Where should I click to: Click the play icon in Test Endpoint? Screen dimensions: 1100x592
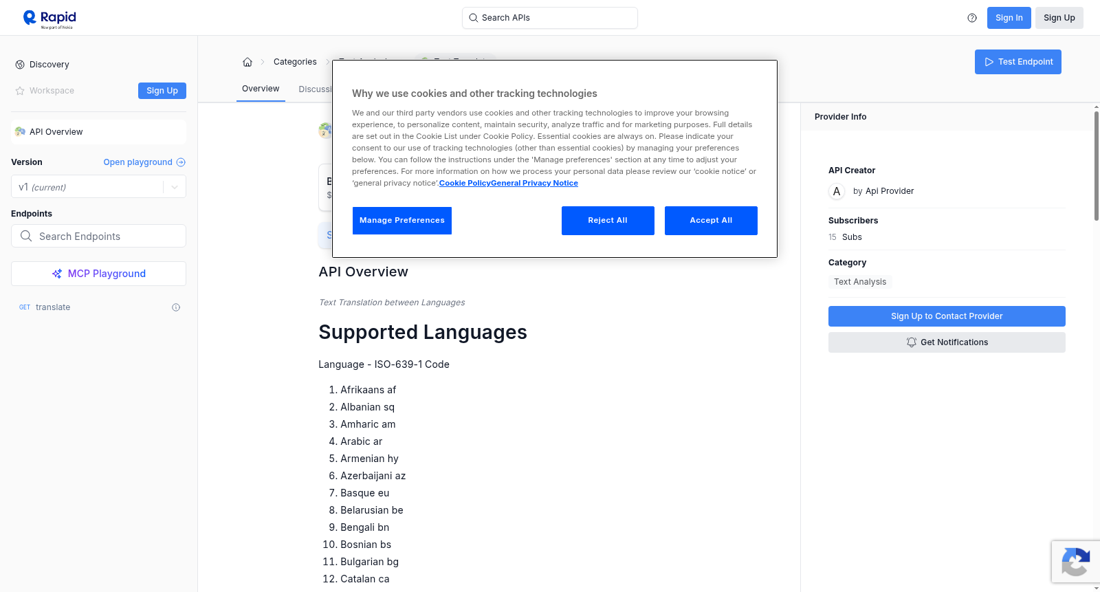pyautogui.click(x=989, y=62)
